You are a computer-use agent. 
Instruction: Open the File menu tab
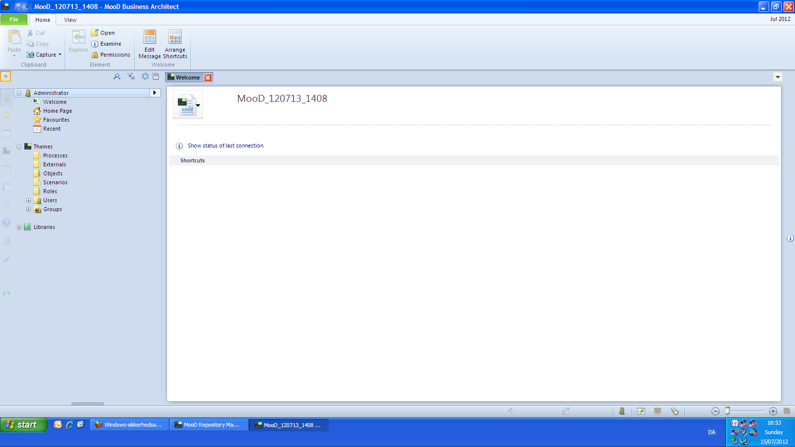[14, 20]
